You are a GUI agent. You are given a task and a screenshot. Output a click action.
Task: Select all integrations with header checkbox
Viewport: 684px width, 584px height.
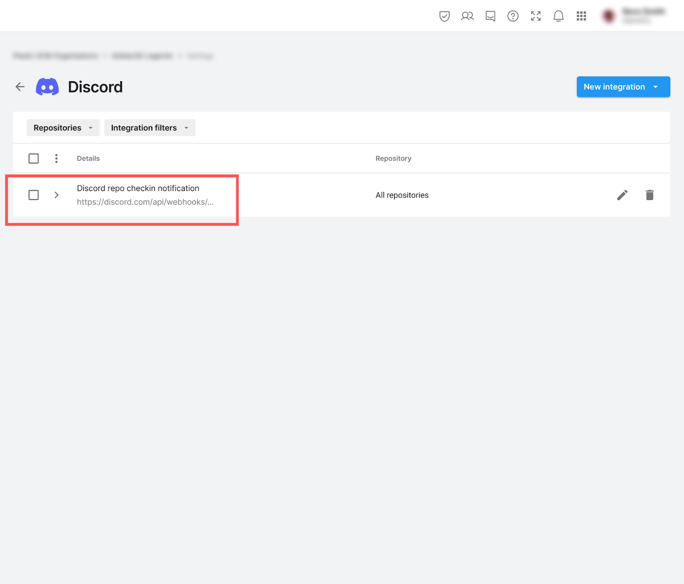33,159
